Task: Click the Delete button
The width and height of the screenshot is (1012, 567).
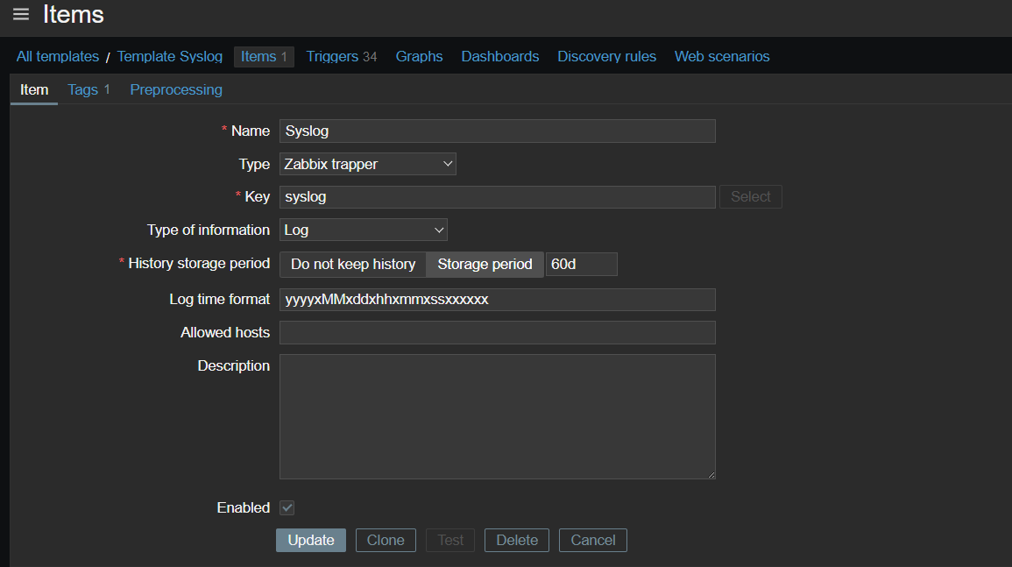Action: pos(517,540)
